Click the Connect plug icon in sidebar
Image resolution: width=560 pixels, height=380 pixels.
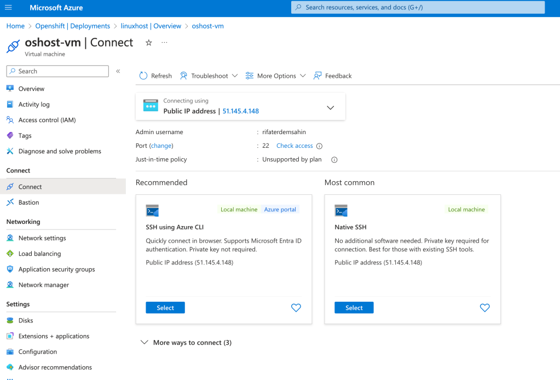click(10, 186)
